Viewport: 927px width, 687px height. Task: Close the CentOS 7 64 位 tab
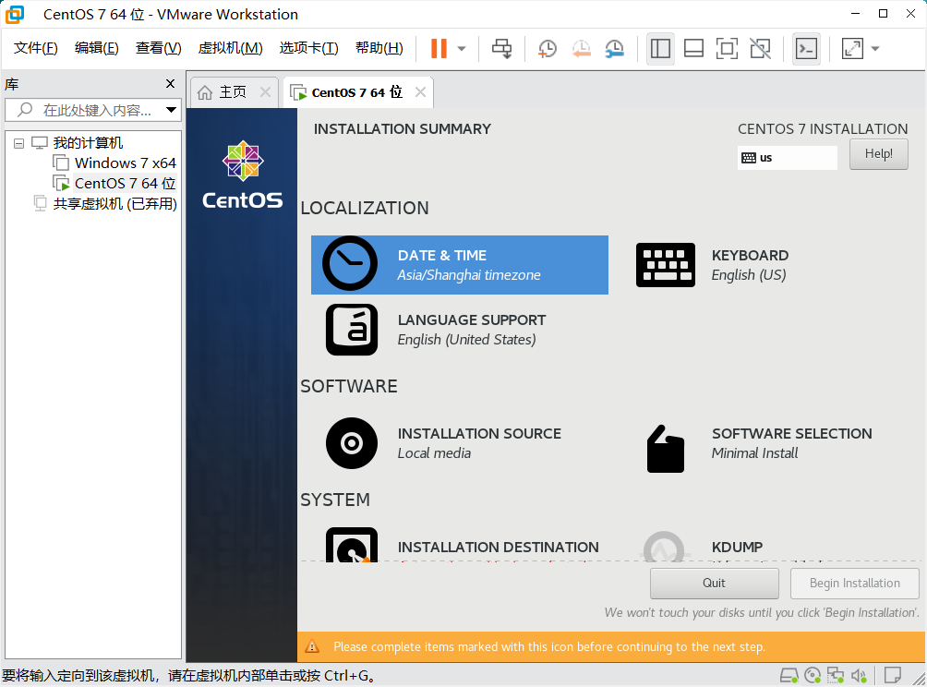(x=420, y=92)
